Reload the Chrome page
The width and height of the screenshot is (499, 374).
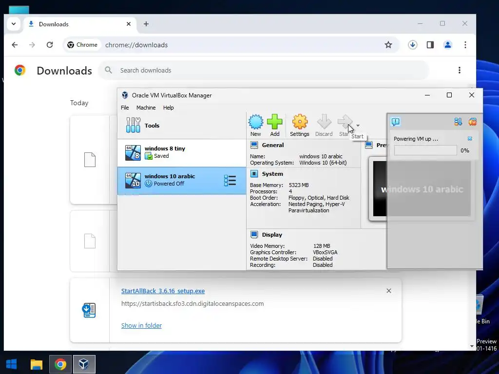[x=50, y=45]
